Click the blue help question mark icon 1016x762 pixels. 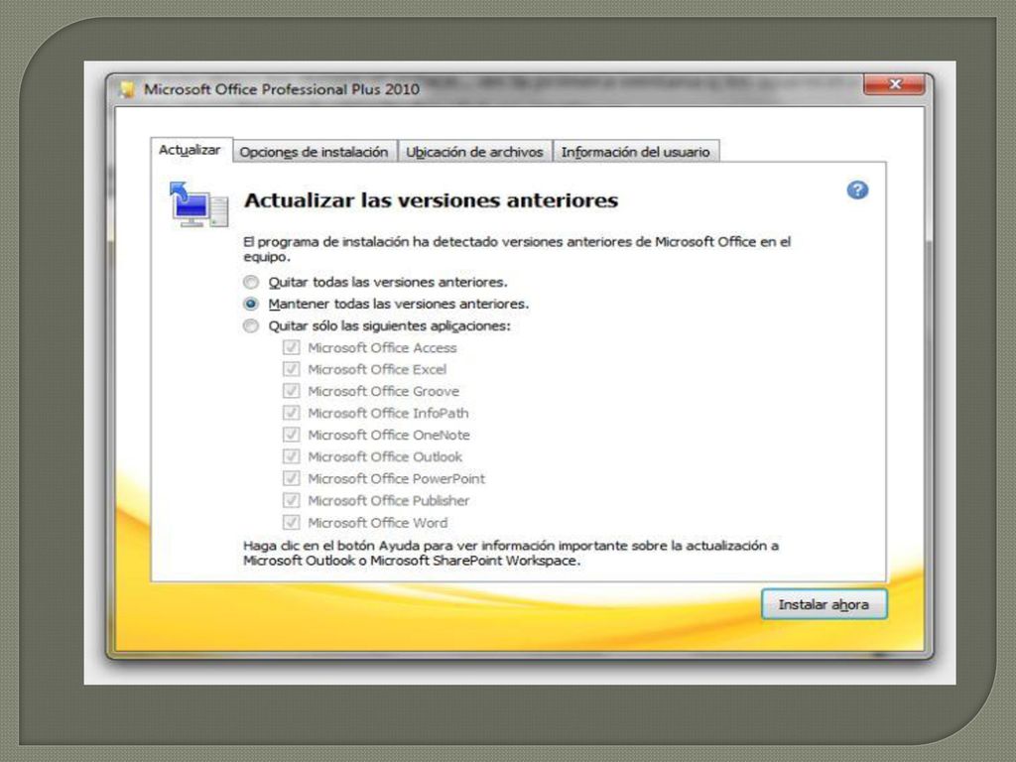click(857, 190)
